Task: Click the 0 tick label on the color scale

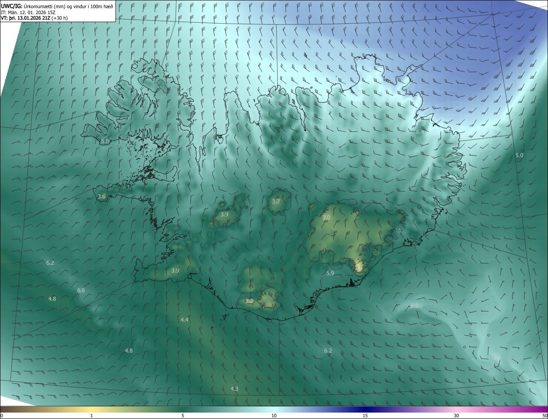Action: point(2,416)
